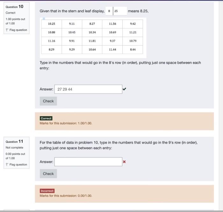Select the Correct badge under Question 10

click(x=46, y=118)
